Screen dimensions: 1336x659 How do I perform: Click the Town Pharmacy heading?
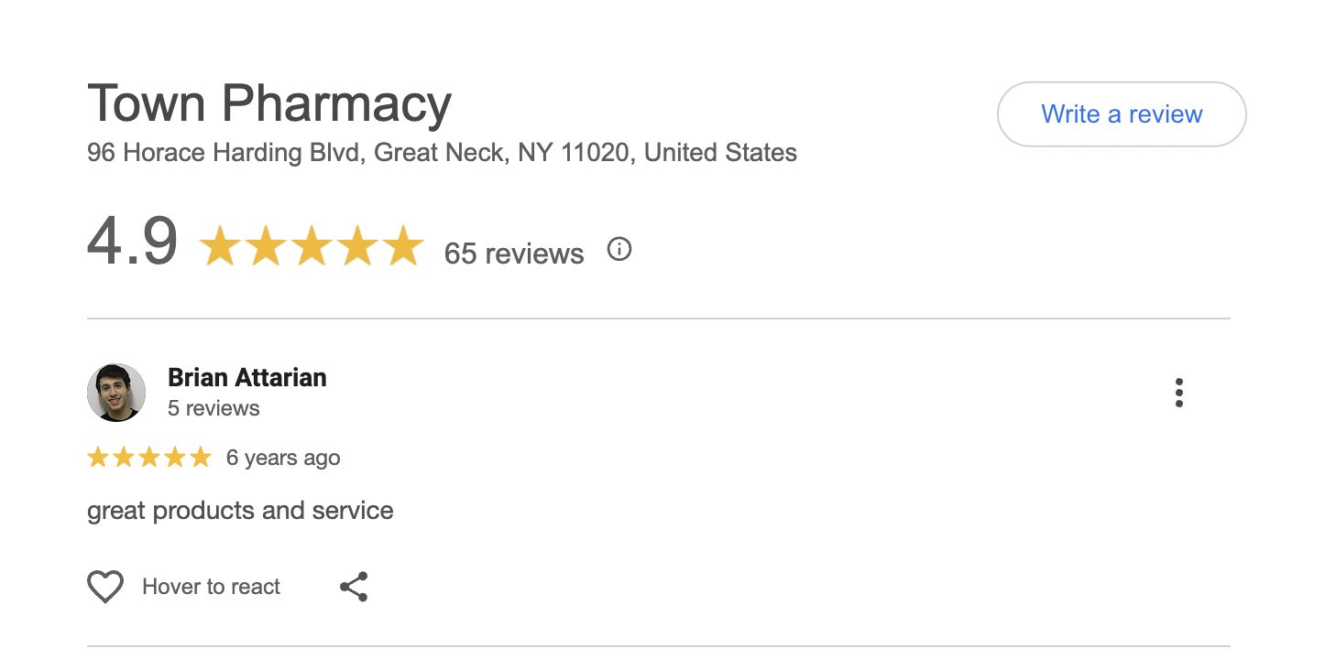[269, 103]
